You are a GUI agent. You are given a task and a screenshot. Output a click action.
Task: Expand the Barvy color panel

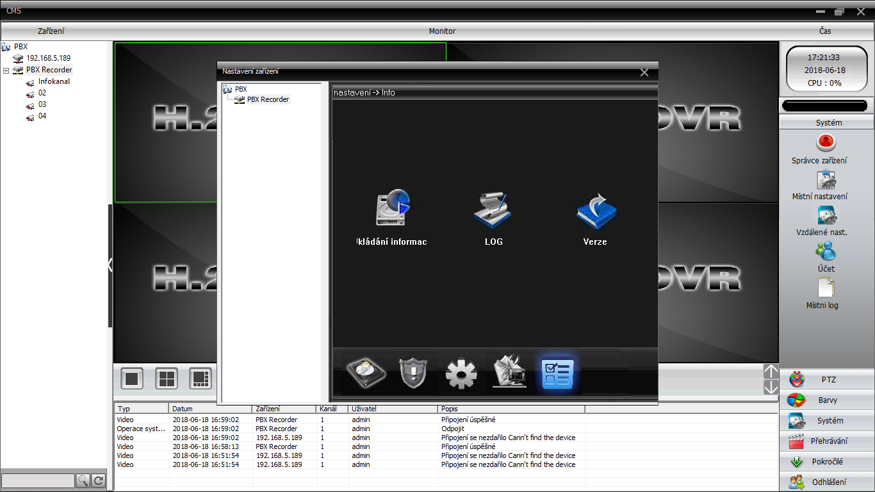[x=828, y=400]
